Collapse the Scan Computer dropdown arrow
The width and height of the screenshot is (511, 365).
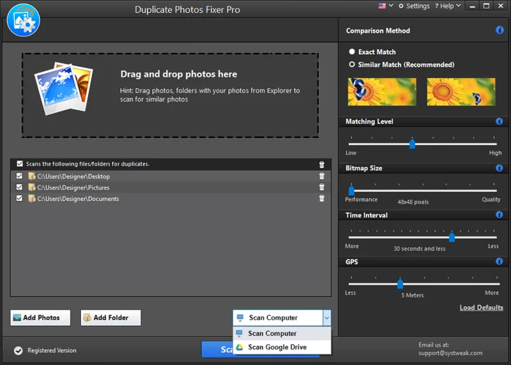click(327, 318)
